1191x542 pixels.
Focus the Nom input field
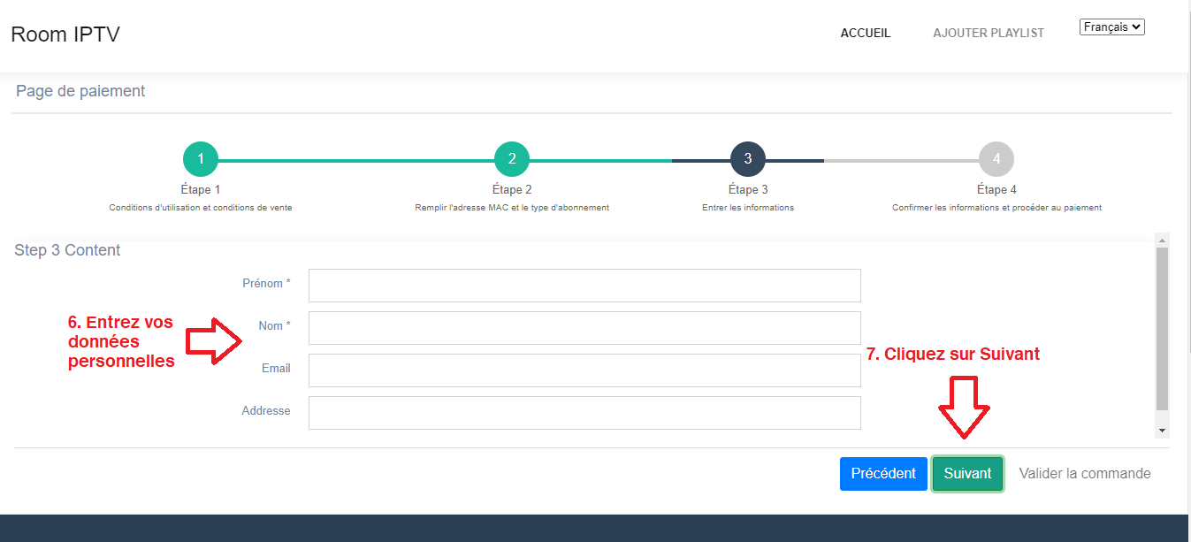pyautogui.click(x=584, y=328)
